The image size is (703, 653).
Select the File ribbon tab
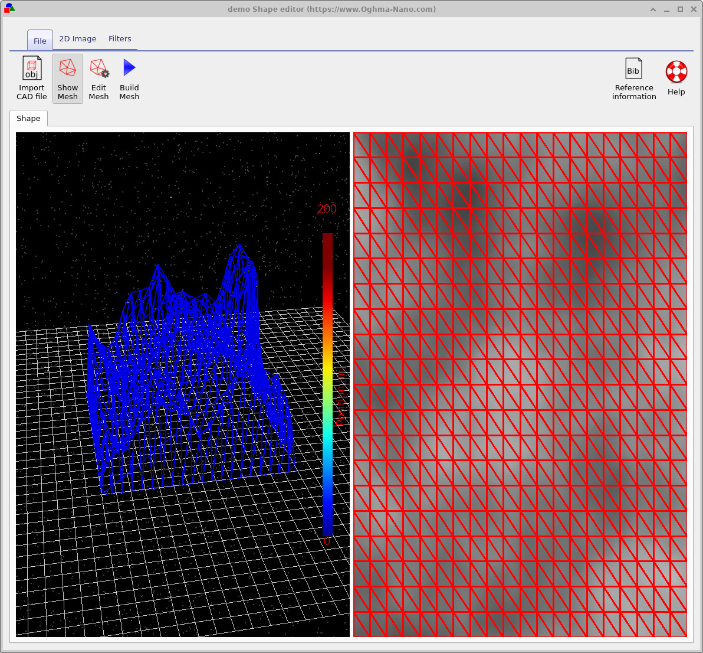(x=40, y=40)
